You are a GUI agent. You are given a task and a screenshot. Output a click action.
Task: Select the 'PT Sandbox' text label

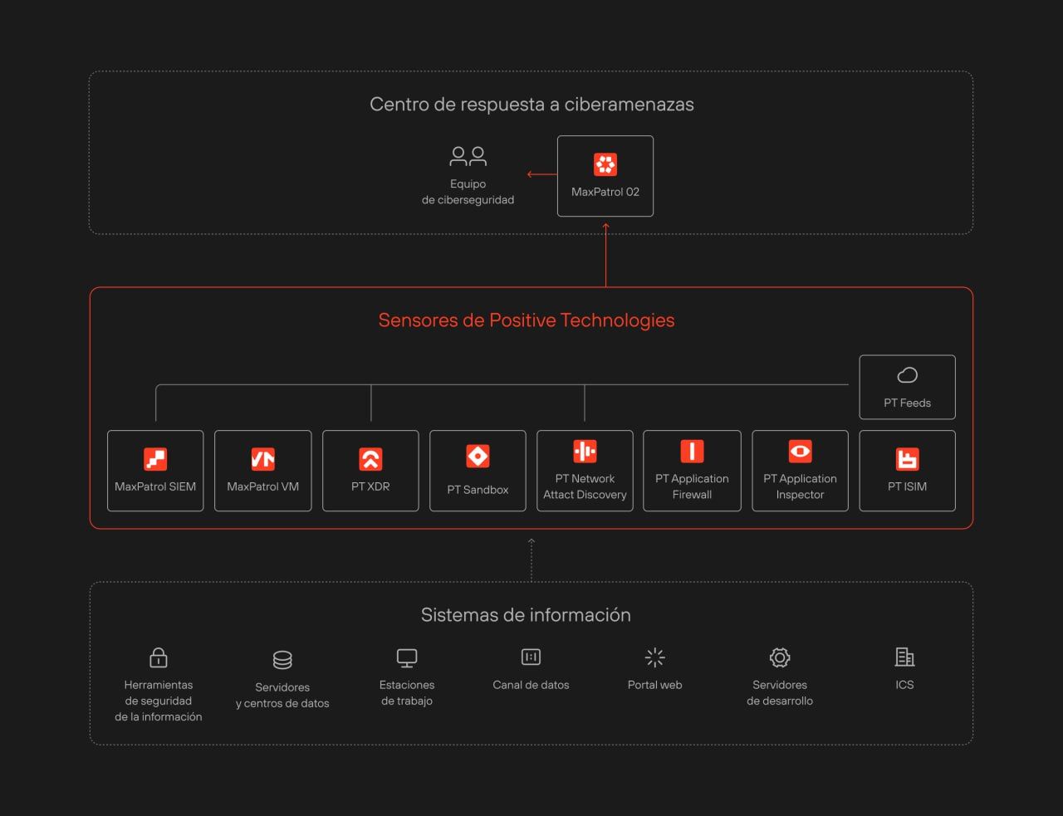pos(478,490)
